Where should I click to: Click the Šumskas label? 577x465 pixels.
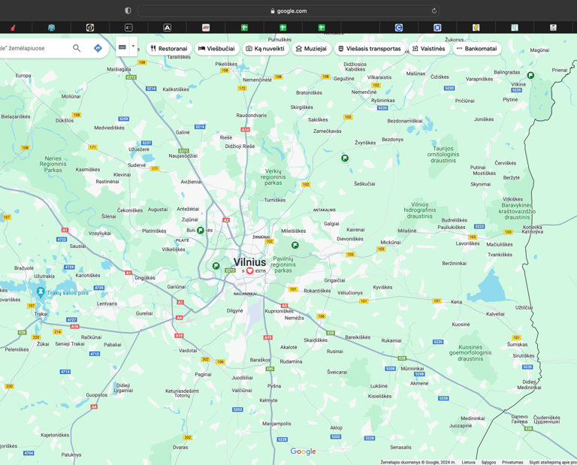coord(517,345)
